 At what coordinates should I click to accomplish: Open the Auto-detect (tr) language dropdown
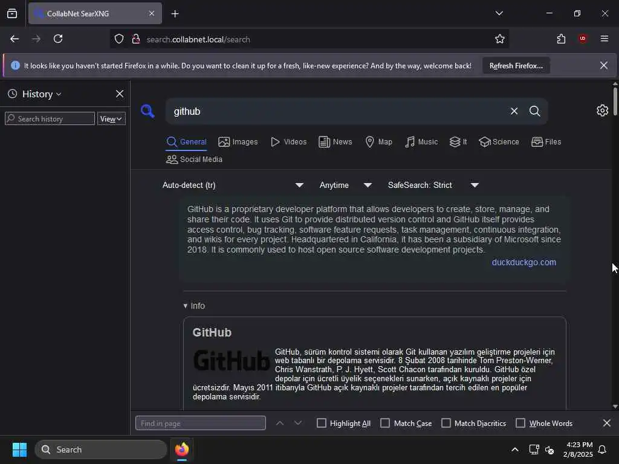click(x=233, y=185)
